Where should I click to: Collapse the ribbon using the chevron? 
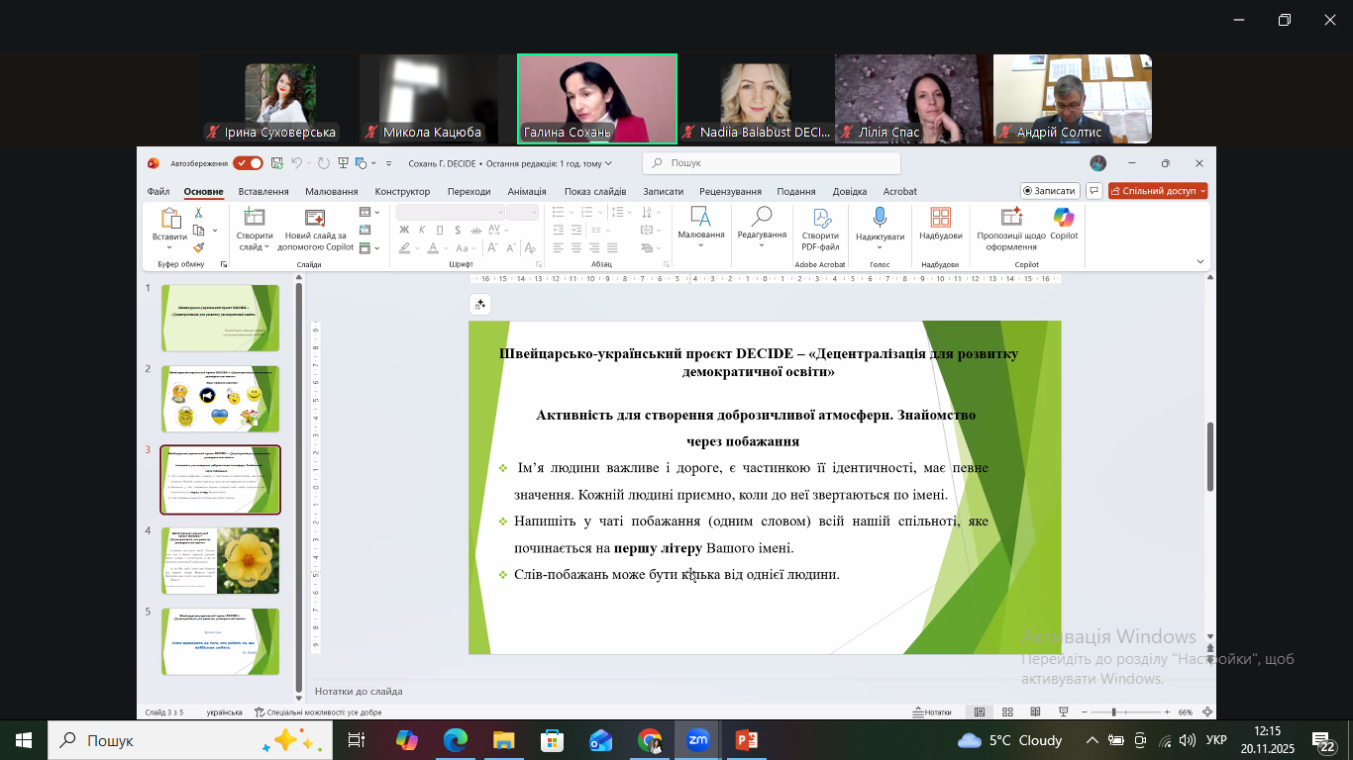(x=1201, y=261)
